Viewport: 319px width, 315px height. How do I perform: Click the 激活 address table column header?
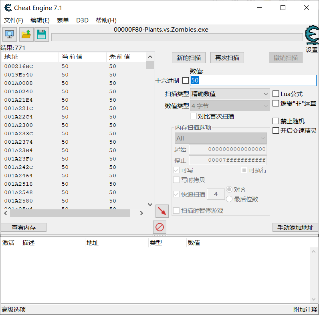pyautogui.click(x=10, y=243)
